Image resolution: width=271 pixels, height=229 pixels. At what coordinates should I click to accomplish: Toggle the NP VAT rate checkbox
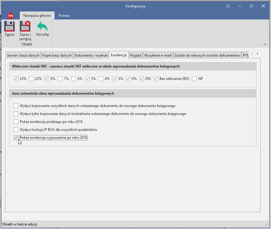(194, 79)
